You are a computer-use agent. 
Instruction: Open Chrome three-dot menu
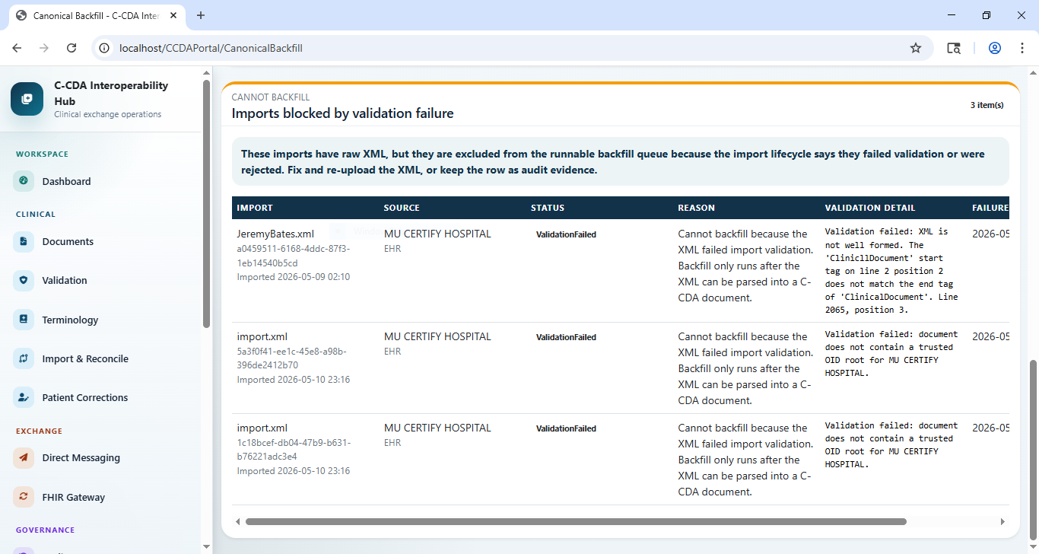tap(1021, 48)
